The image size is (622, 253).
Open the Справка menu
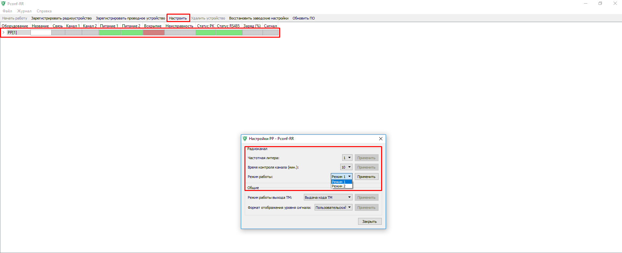[44, 11]
